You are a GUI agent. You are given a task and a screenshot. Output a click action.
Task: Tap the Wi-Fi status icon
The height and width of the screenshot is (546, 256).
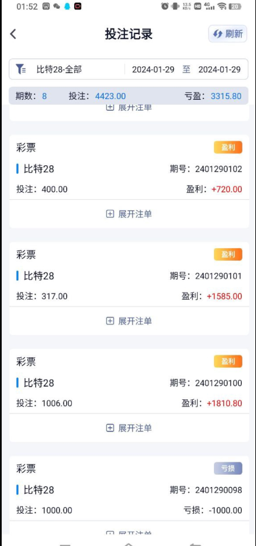[221, 6]
